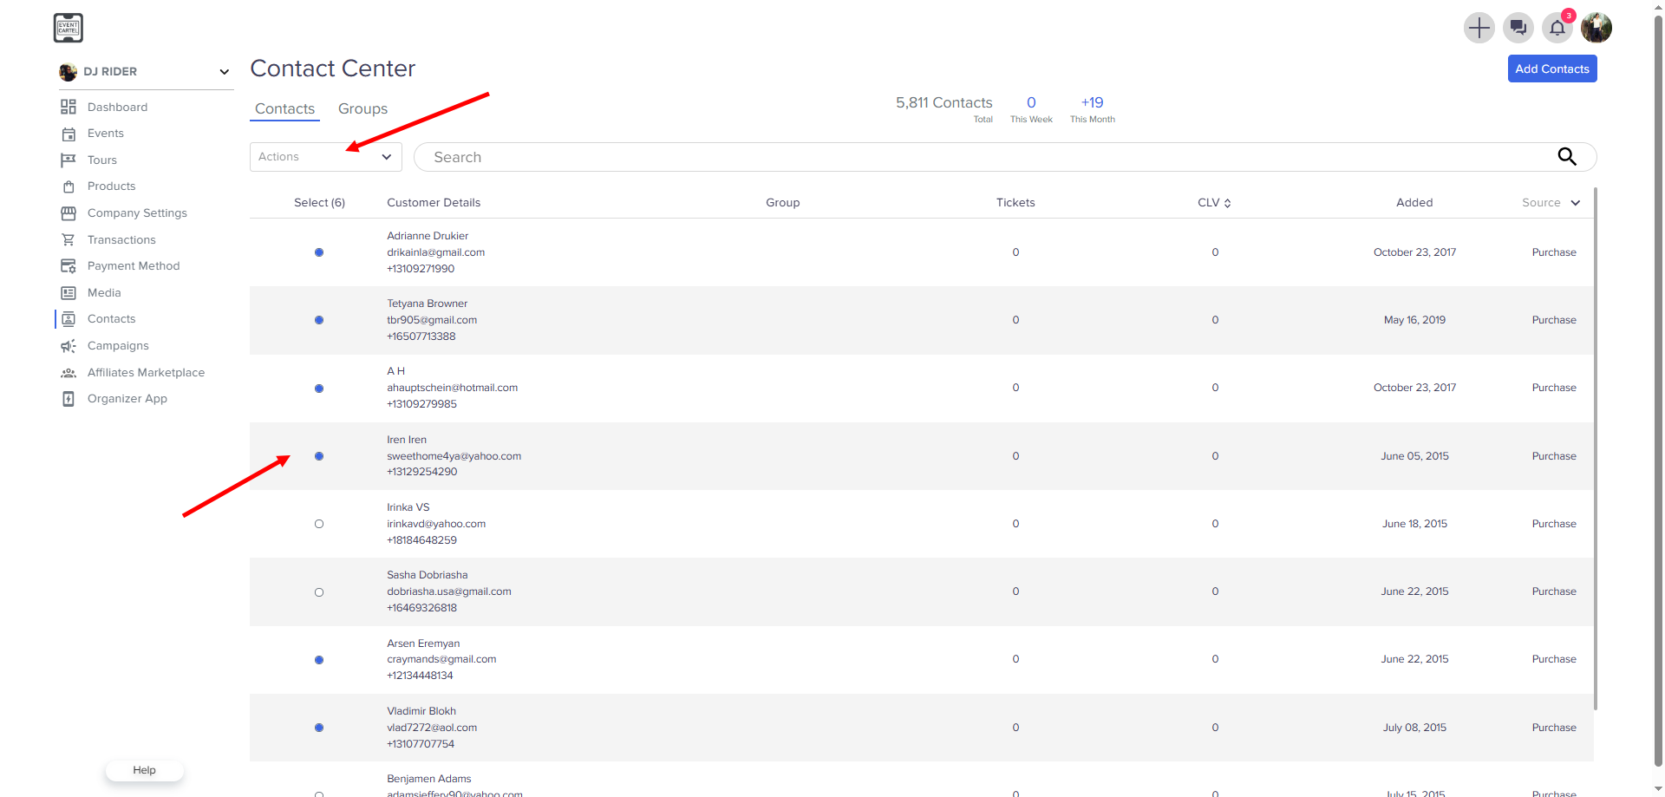Toggle selection for Tetyana Browner
The height and width of the screenshot is (797, 1665).
[319, 320]
